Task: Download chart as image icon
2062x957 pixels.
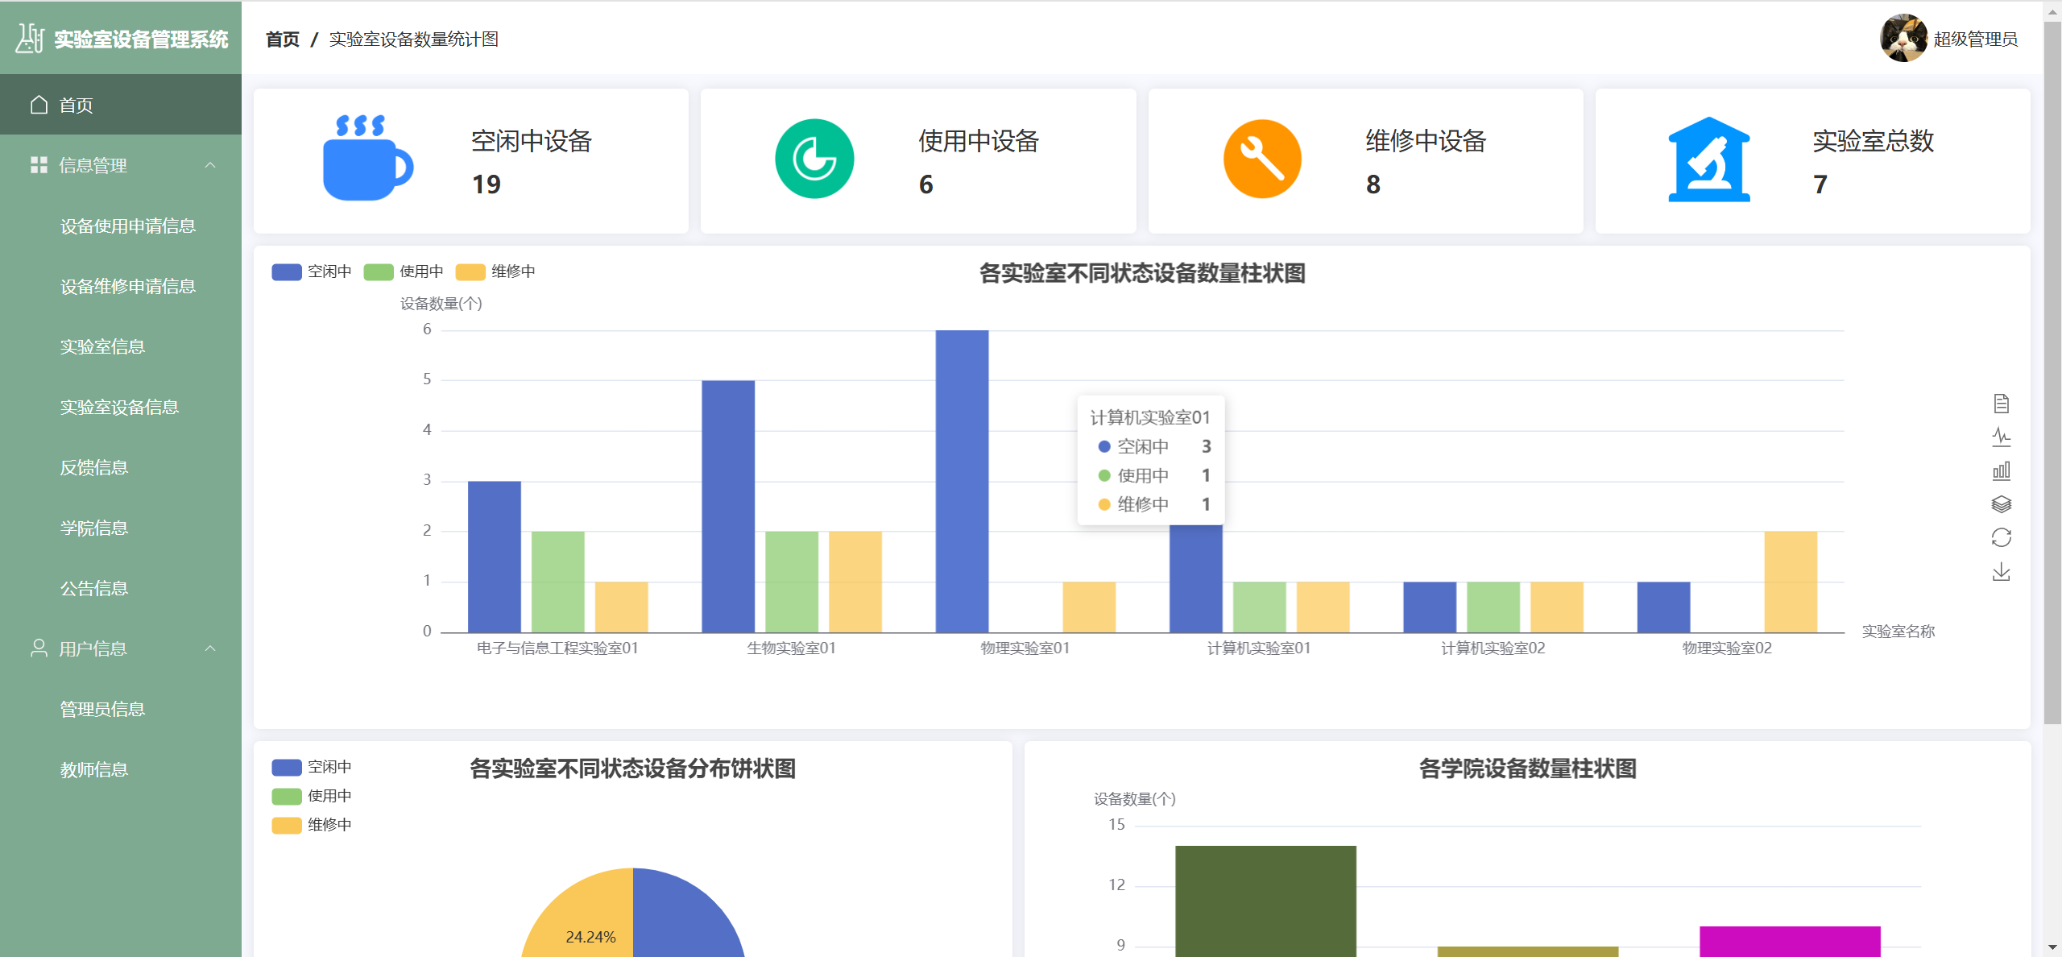Action: tap(2001, 572)
